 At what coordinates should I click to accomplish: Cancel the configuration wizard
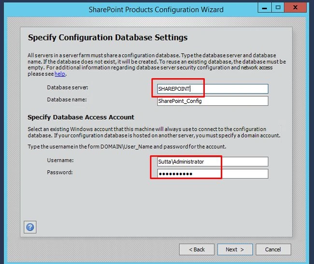pos(273,250)
